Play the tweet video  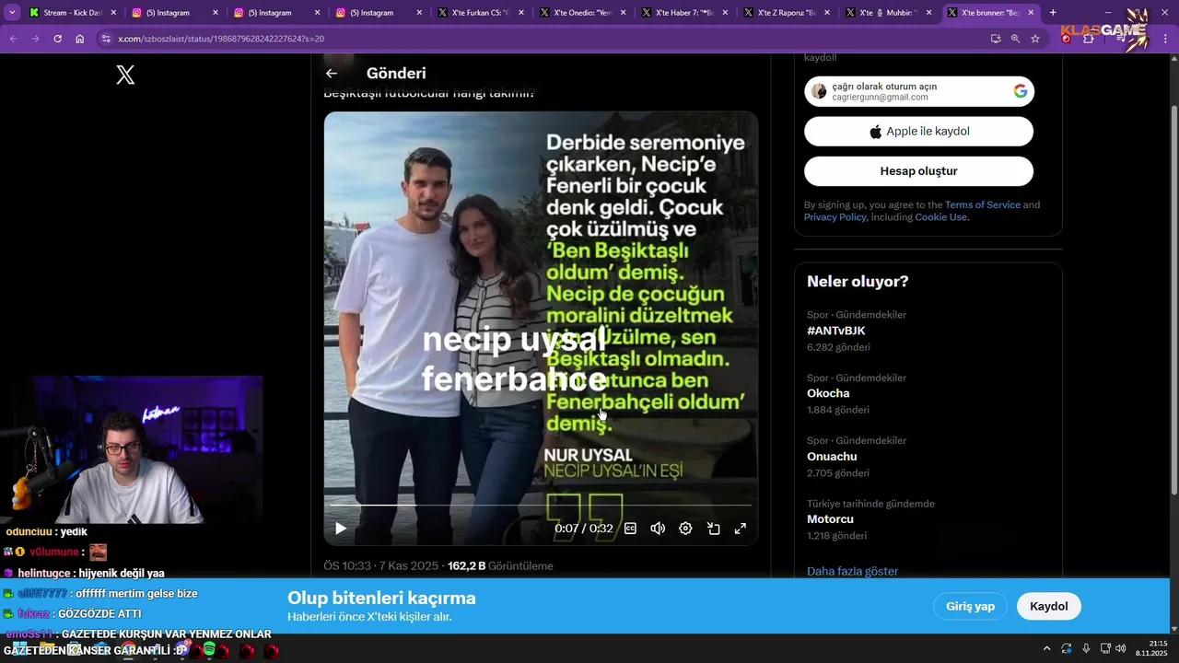pyautogui.click(x=341, y=529)
